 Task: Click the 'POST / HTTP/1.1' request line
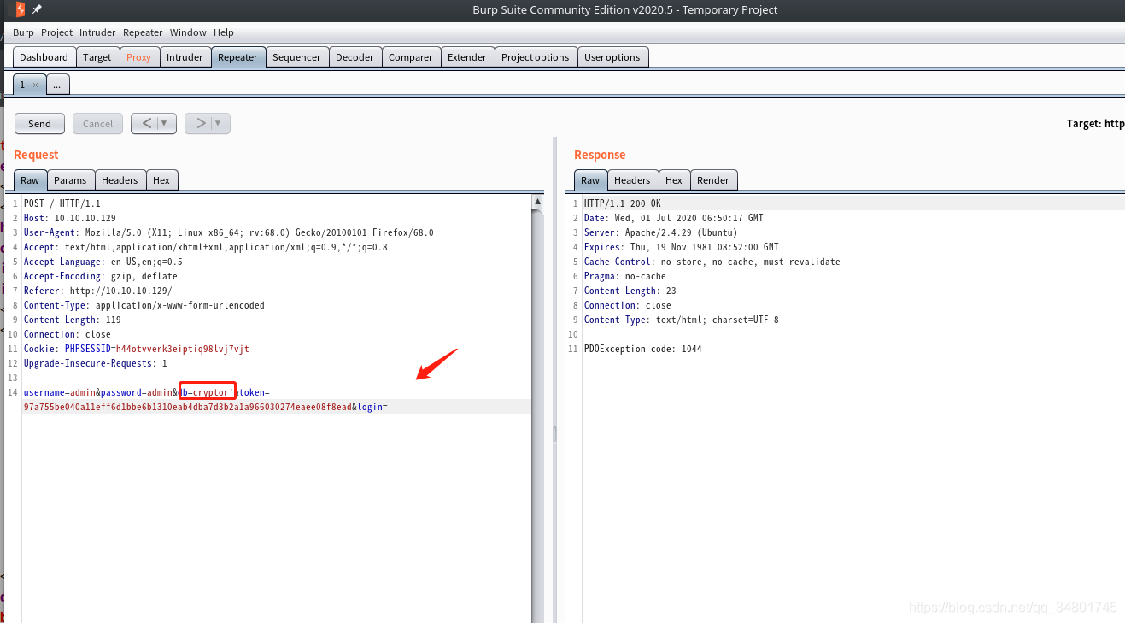pos(62,203)
